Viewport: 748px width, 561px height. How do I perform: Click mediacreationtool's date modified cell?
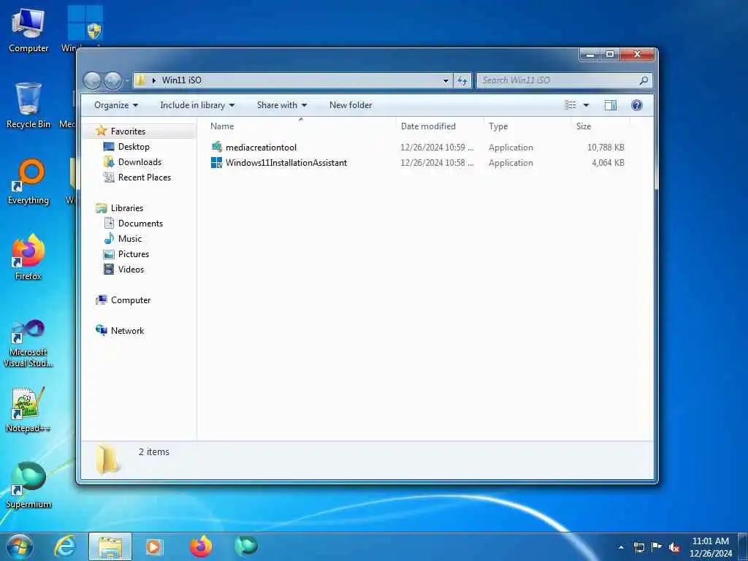coord(437,148)
